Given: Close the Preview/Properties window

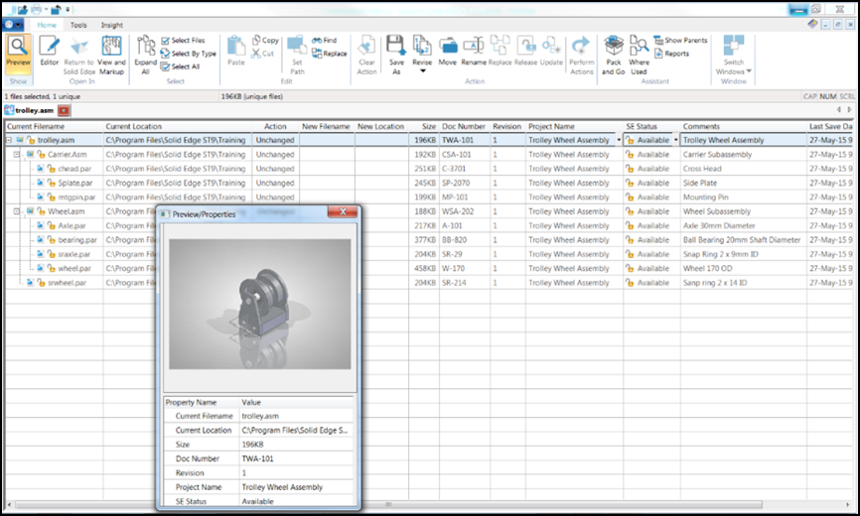Looking at the screenshot, I should (343, 211).
